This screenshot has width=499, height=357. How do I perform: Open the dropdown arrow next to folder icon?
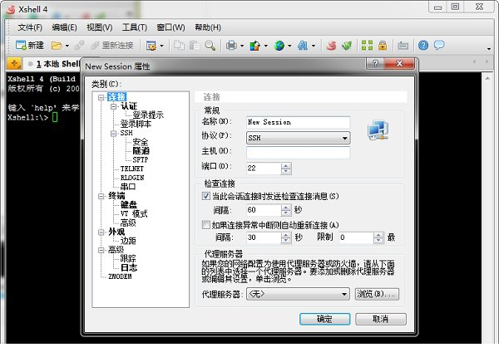67,46
